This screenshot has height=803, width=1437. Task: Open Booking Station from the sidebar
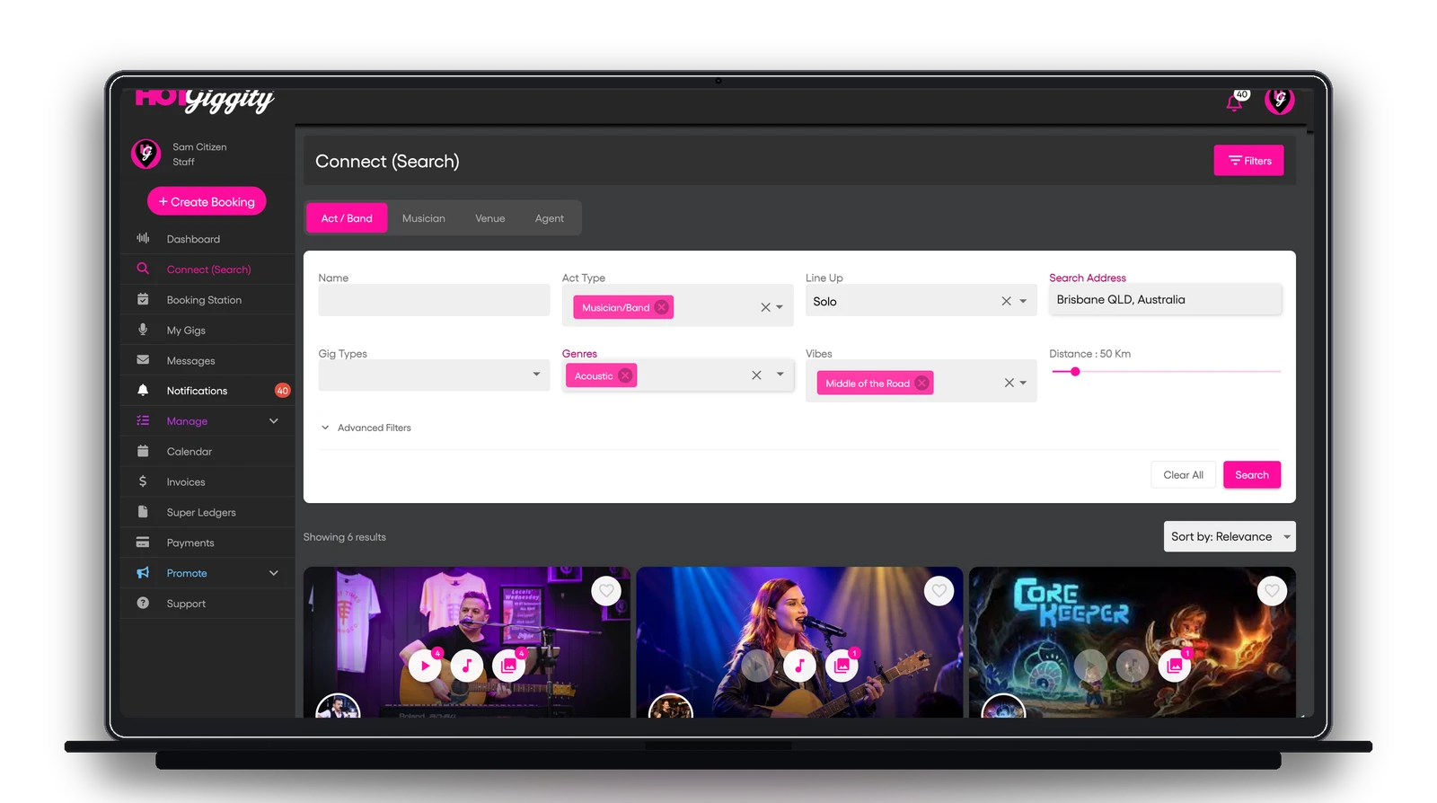207,300
